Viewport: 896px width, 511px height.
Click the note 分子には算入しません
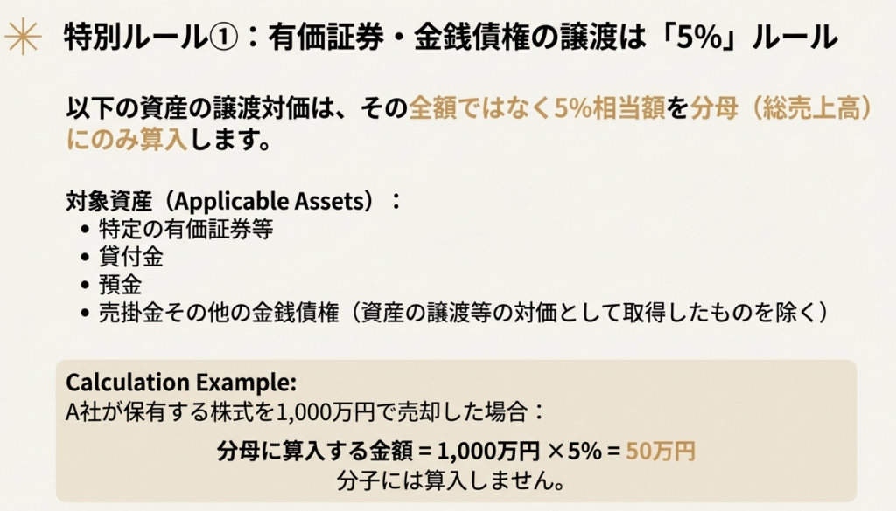pos(448,480)
